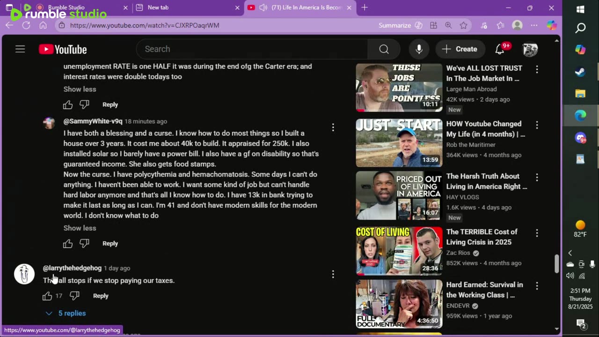Add this page to favorites star
Viewport: 599px width, 337px height.
click(x=463, y=25)
